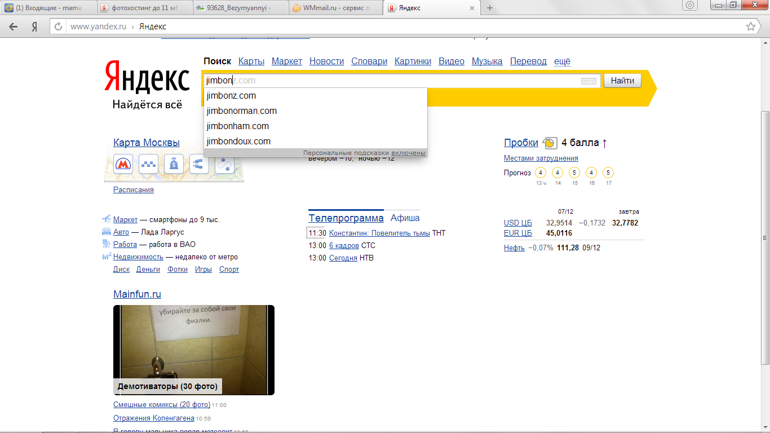Choose suggestion jimbonham.com

315,126
